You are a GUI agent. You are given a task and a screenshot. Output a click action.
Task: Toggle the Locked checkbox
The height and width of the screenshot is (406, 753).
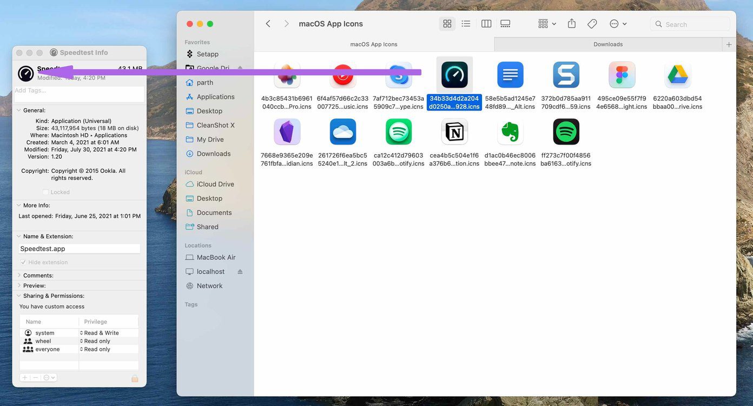coord(45,192)
